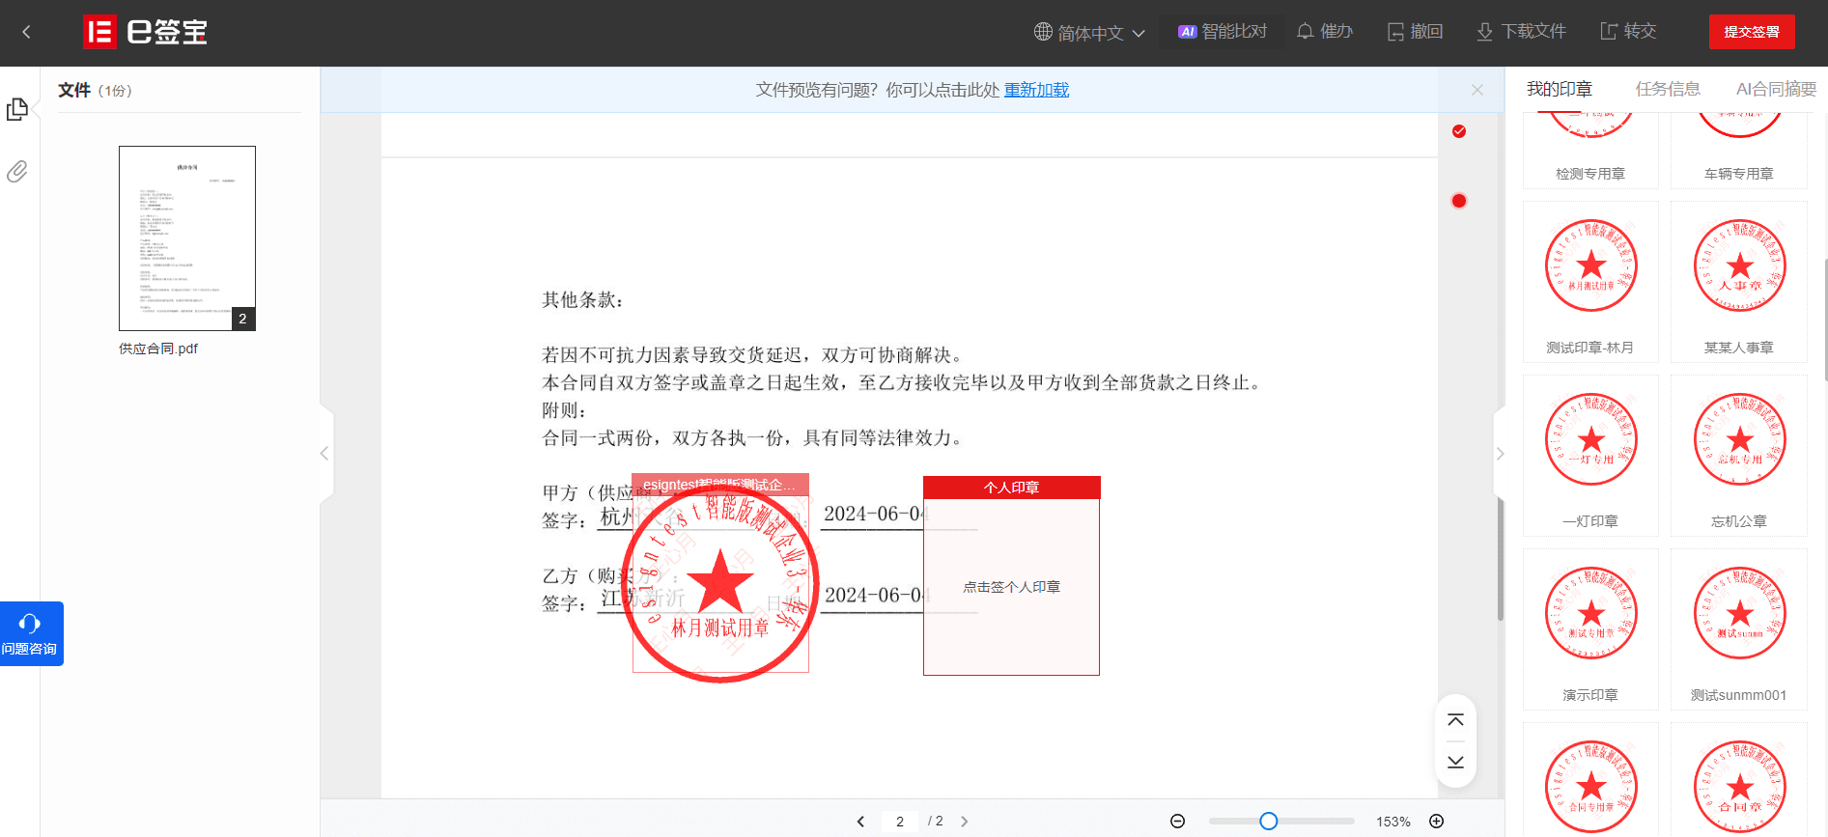
Task: Click the page number input field
Action: [900, 822]
